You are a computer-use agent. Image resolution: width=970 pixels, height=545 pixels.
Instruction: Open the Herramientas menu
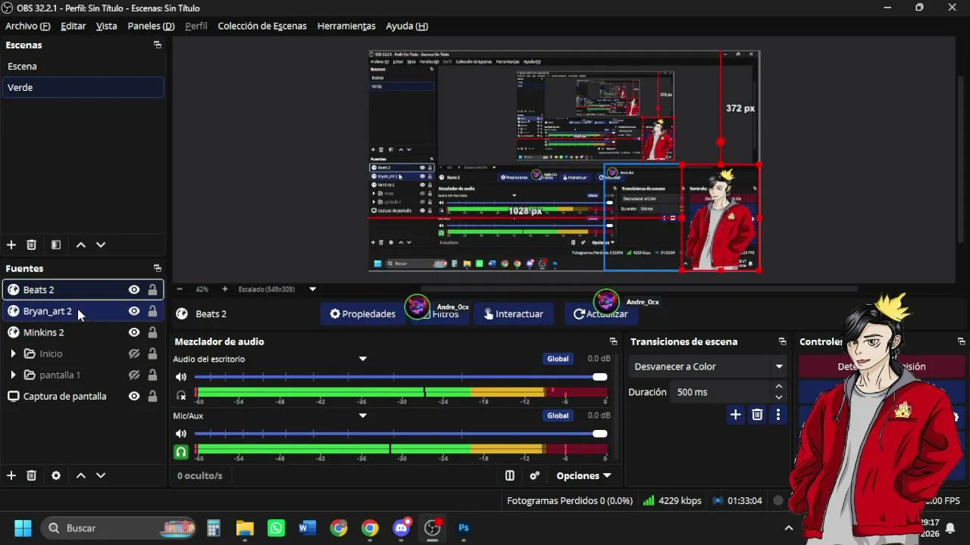click(346, 26)
